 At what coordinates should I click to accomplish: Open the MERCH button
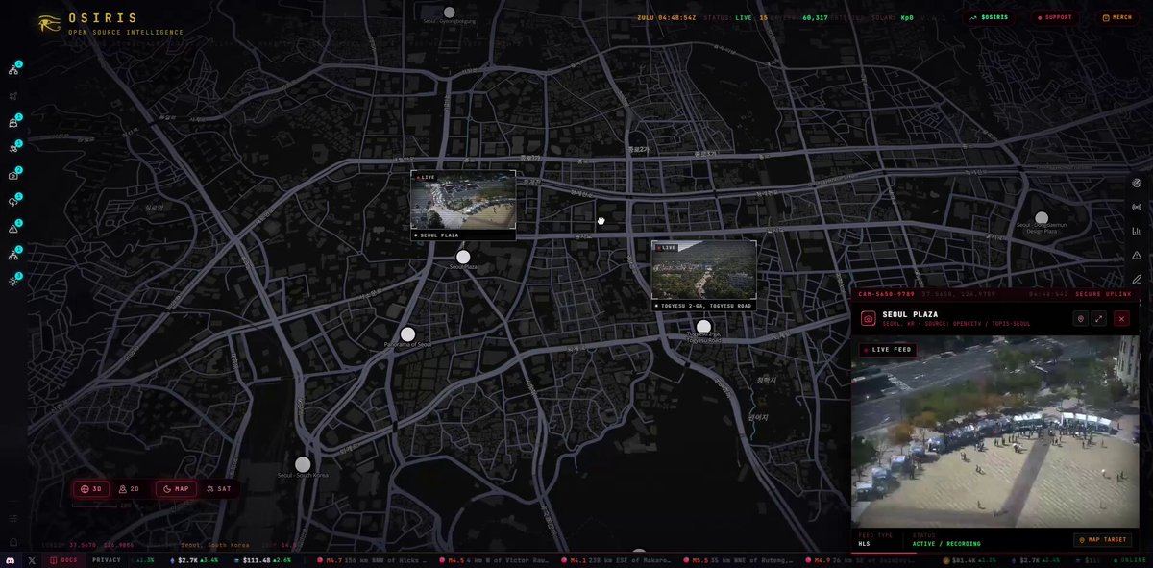pyautogui.click(x=1118, y=17)
